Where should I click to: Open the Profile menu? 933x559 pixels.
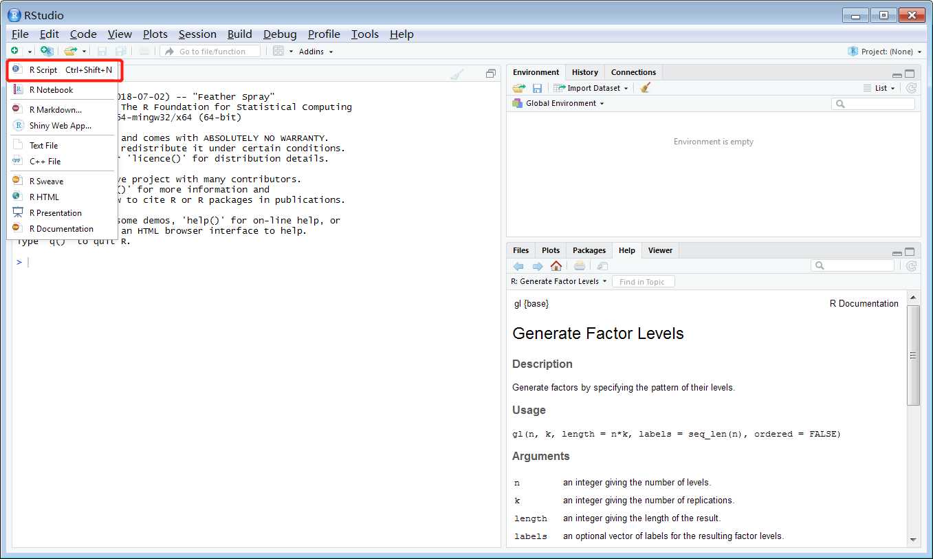(x=324, y=34)
